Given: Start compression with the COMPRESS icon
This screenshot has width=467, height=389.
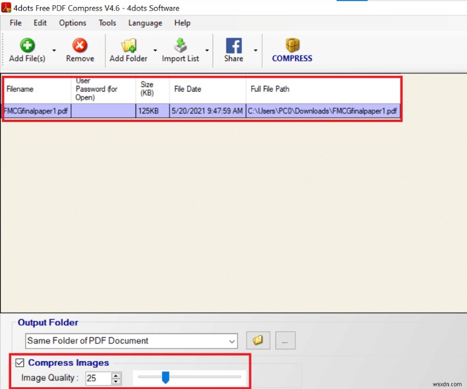Looking at the screenshot, I should click(292, 44).
